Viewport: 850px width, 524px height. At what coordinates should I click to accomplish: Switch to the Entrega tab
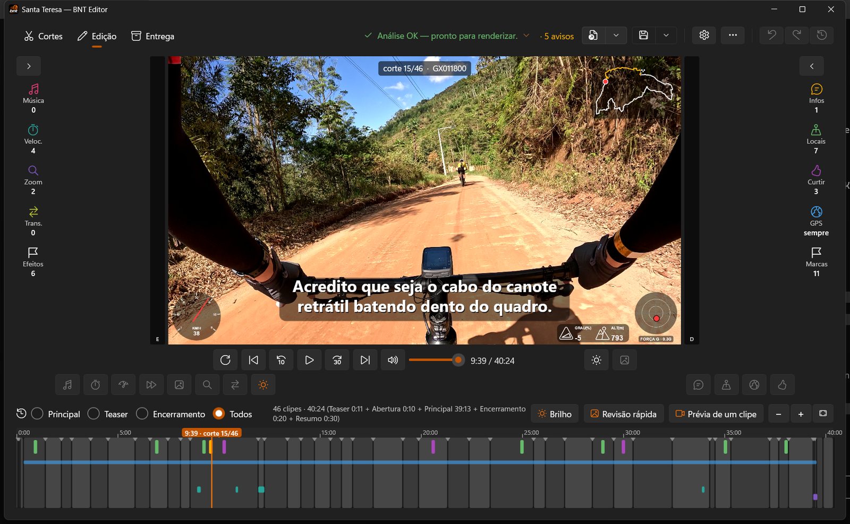tap(153, 36)
